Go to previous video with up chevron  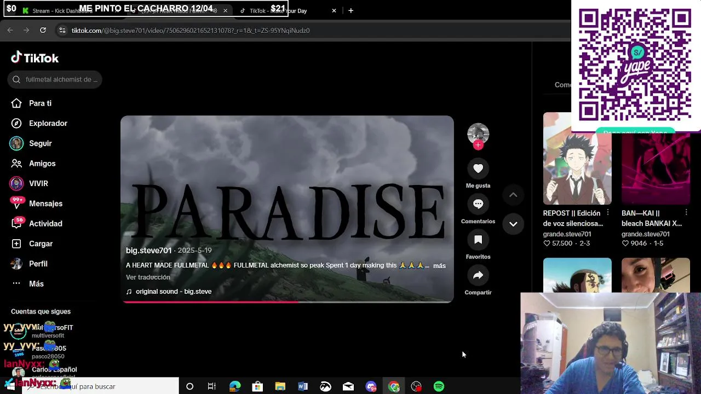point(513,195)
